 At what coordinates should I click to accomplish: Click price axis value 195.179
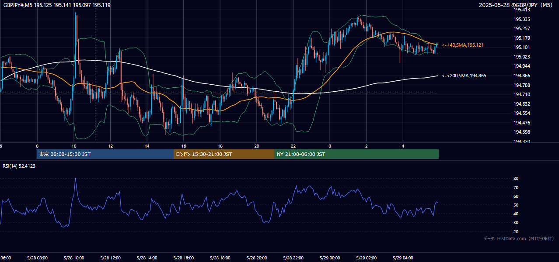pyautogui.click(x=522, y=38)
